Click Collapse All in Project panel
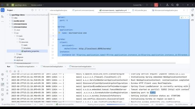Viewport: 195px width, 109px height. point(39,10)
